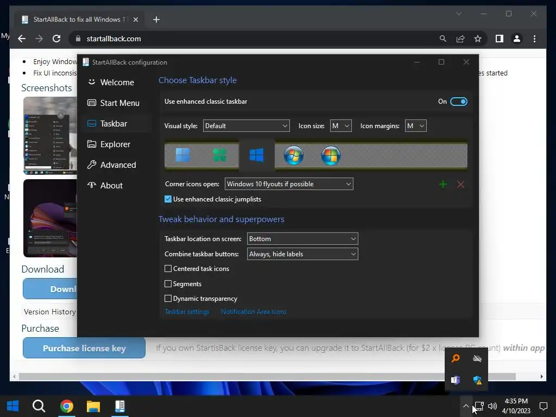This screenshot has height=417, width=556.
Task: Open the About page
Action: pos(116,186)
